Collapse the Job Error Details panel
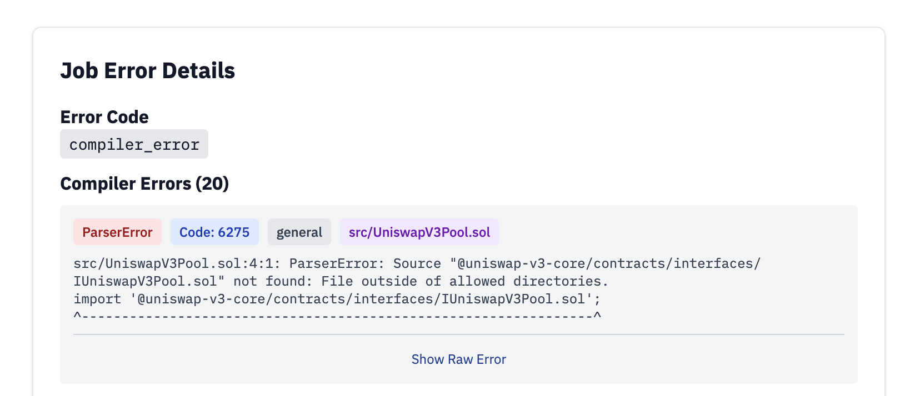 pyautogui.click(x=148, y=70)
